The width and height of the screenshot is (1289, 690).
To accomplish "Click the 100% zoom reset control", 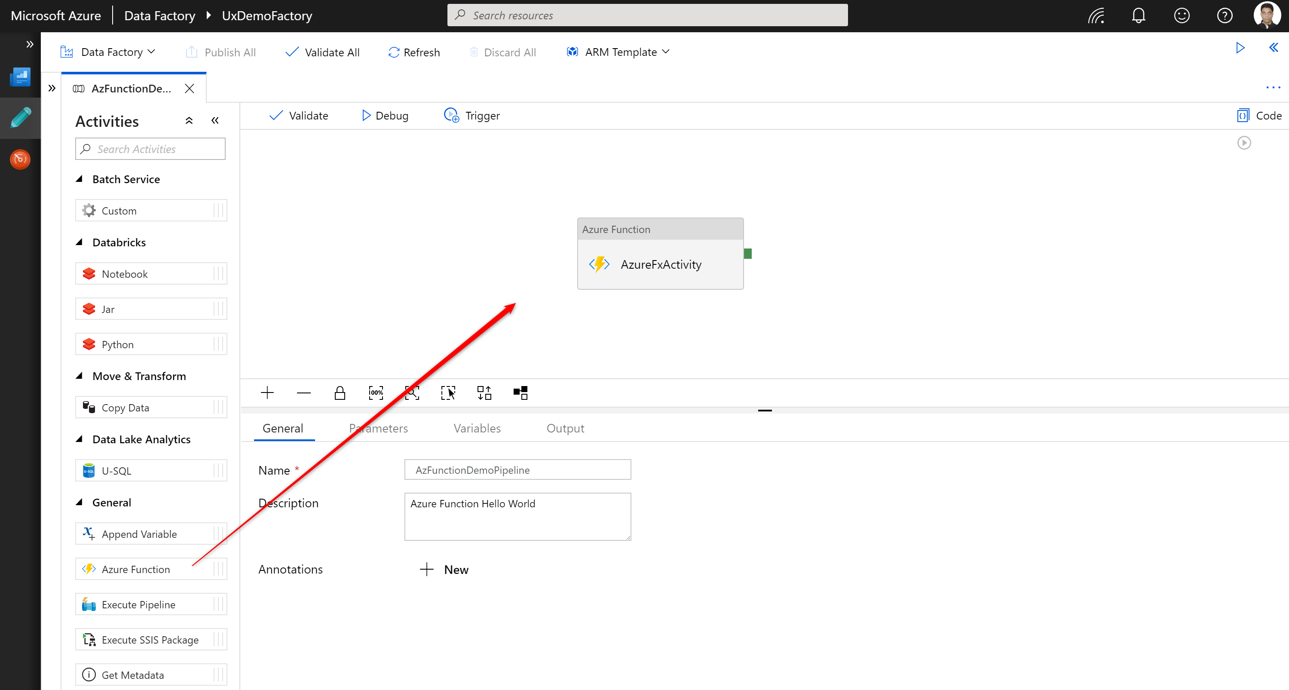I will [x=376, y=392].
